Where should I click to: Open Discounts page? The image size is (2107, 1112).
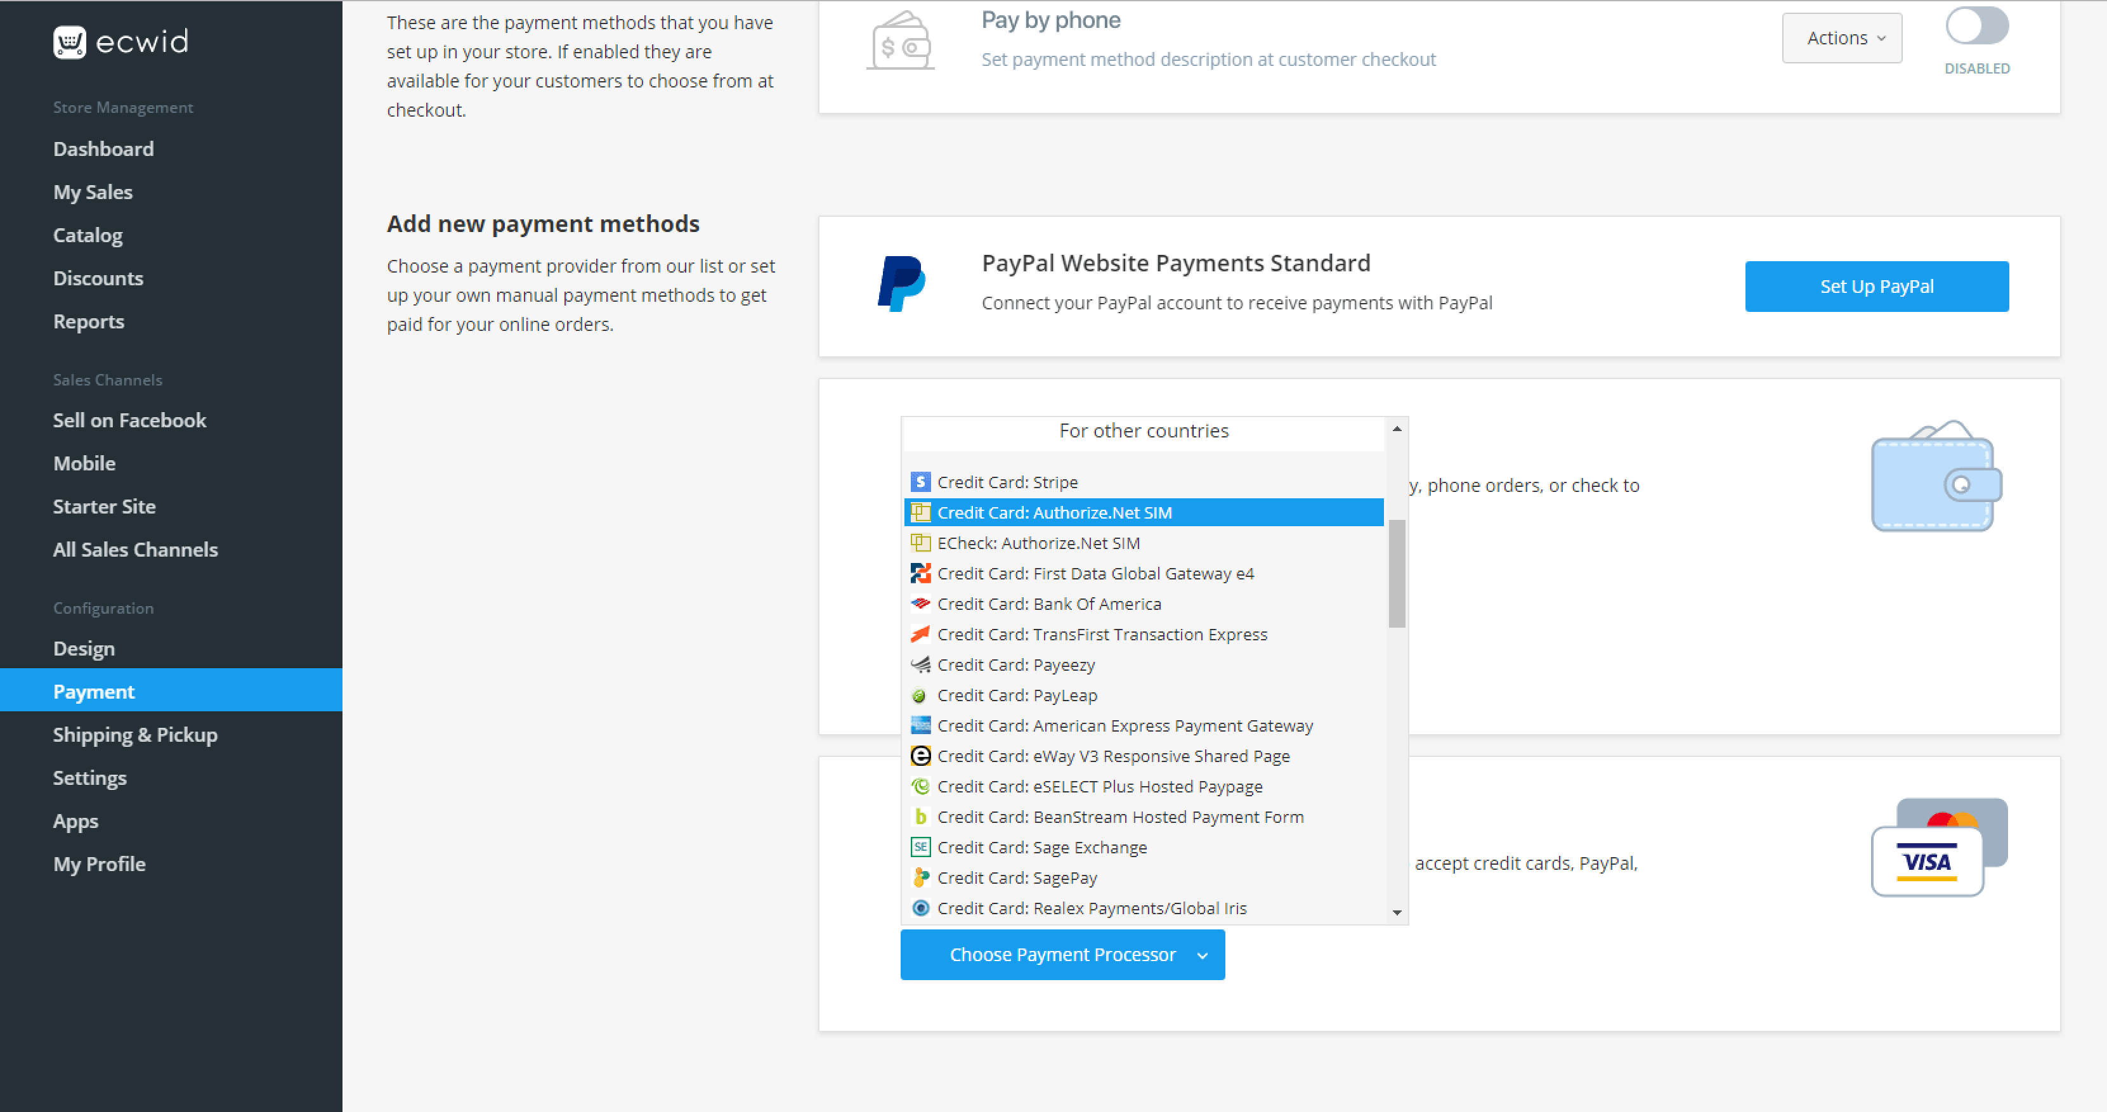[98, 278]
